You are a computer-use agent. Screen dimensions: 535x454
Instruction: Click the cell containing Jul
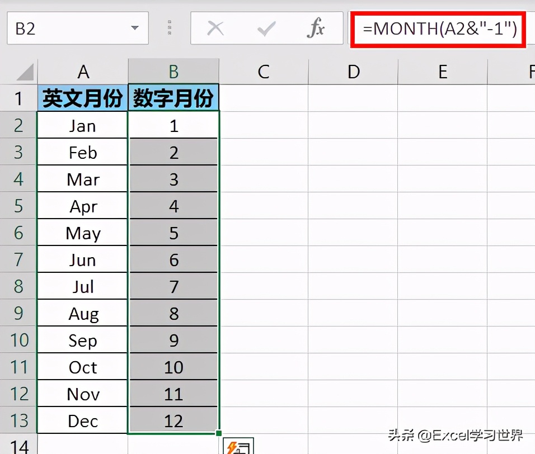pos(83,286)
